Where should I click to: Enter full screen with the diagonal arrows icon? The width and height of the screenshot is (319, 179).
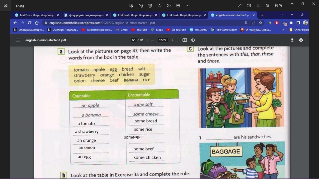(240, 5)
